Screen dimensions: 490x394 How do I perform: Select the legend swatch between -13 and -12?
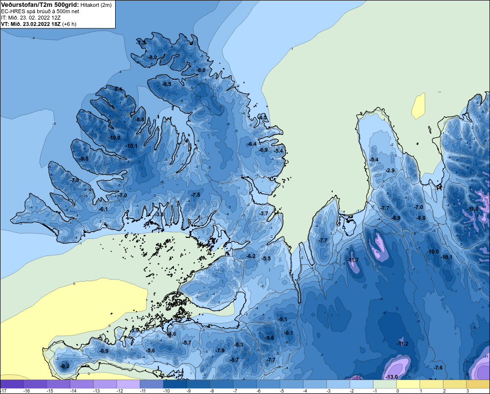(x=105, y=384)
